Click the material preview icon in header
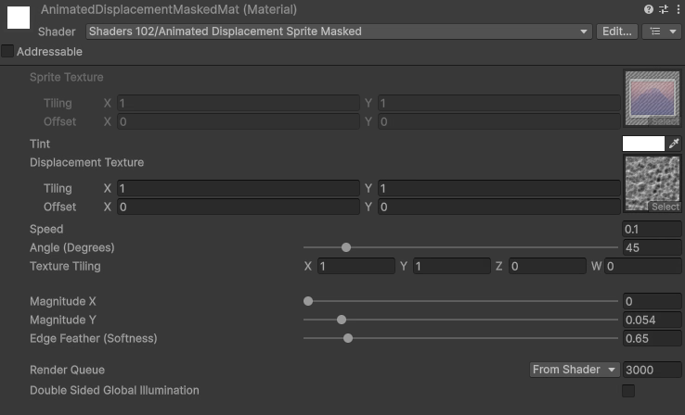The width and height of the screenshot is (685, 415). coord(19,18)
